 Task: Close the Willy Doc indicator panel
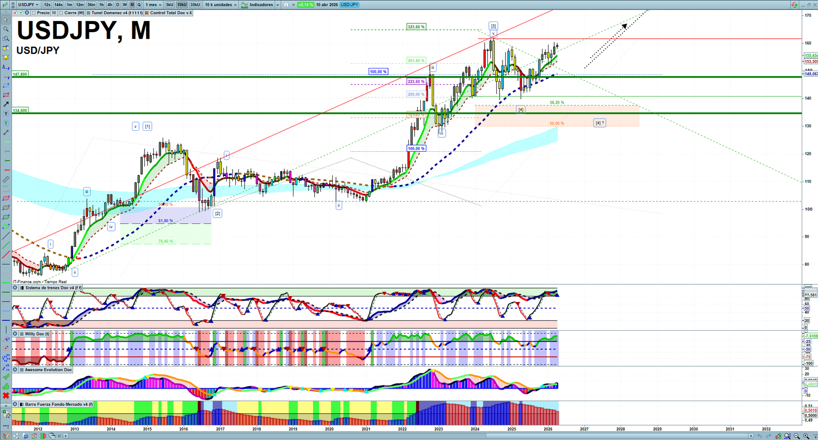click(15, 334)
